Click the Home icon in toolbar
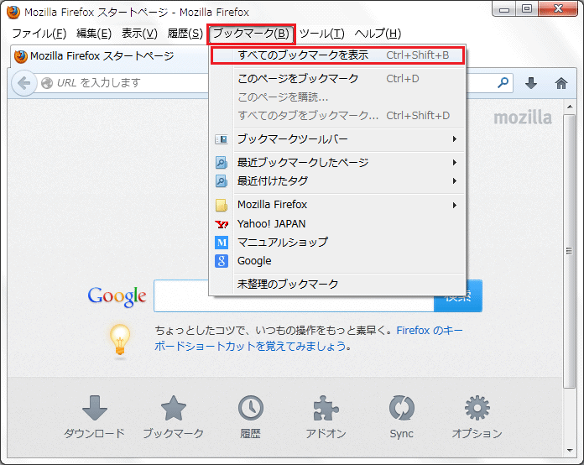 [x=561, y=83]
